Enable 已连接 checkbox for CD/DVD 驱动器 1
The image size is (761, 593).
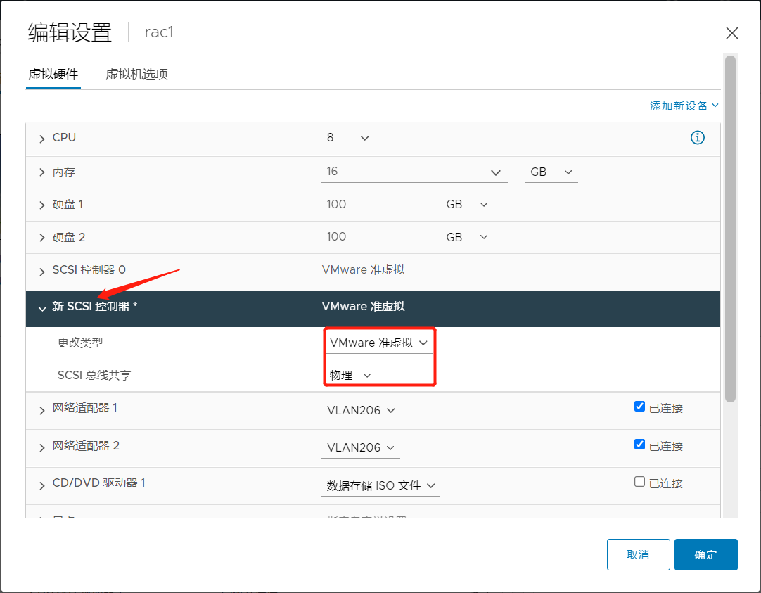tap(639, 482)
